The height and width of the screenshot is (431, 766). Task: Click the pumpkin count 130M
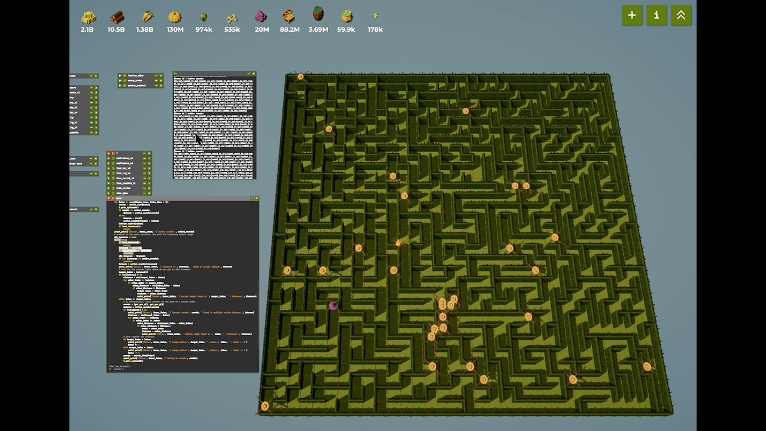click(175, 29)
